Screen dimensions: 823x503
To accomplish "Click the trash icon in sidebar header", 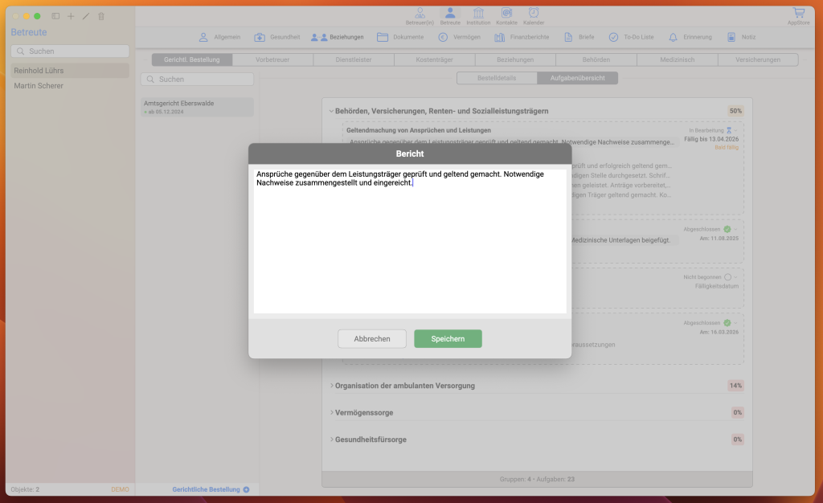I will point(101,16).
